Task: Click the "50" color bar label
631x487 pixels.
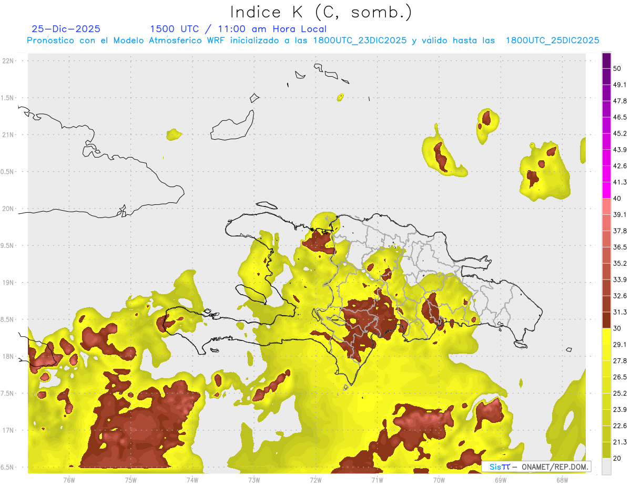Action: coord(617,69)
